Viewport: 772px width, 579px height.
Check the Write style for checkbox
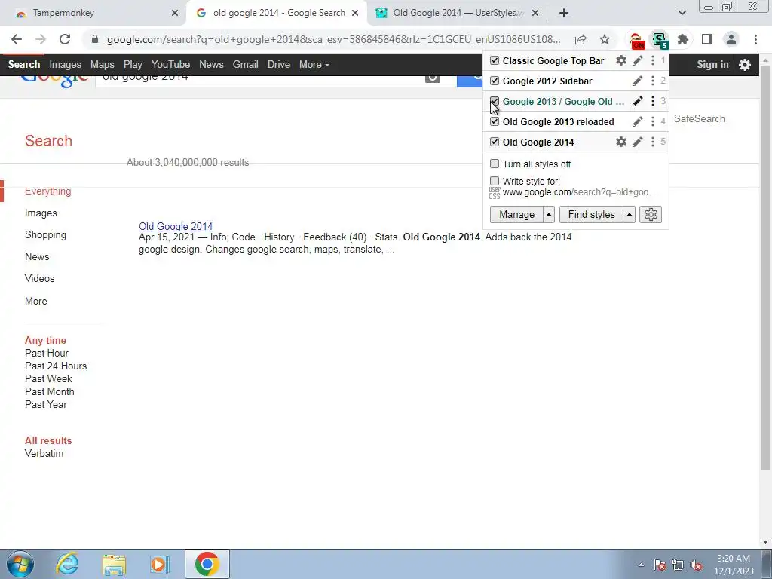(495, 181)
